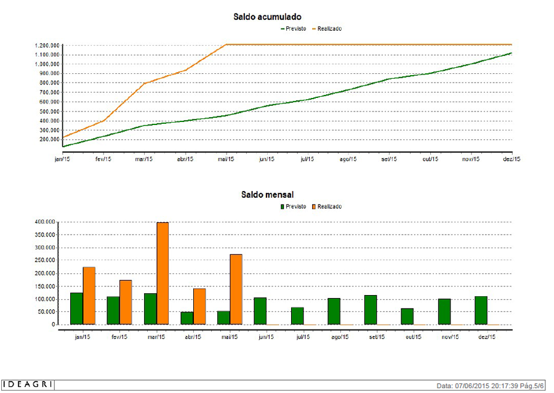Screen dimensions: 554x393
Task: Click the green Previsto bar for nov/15
Action: pos(444,312)
